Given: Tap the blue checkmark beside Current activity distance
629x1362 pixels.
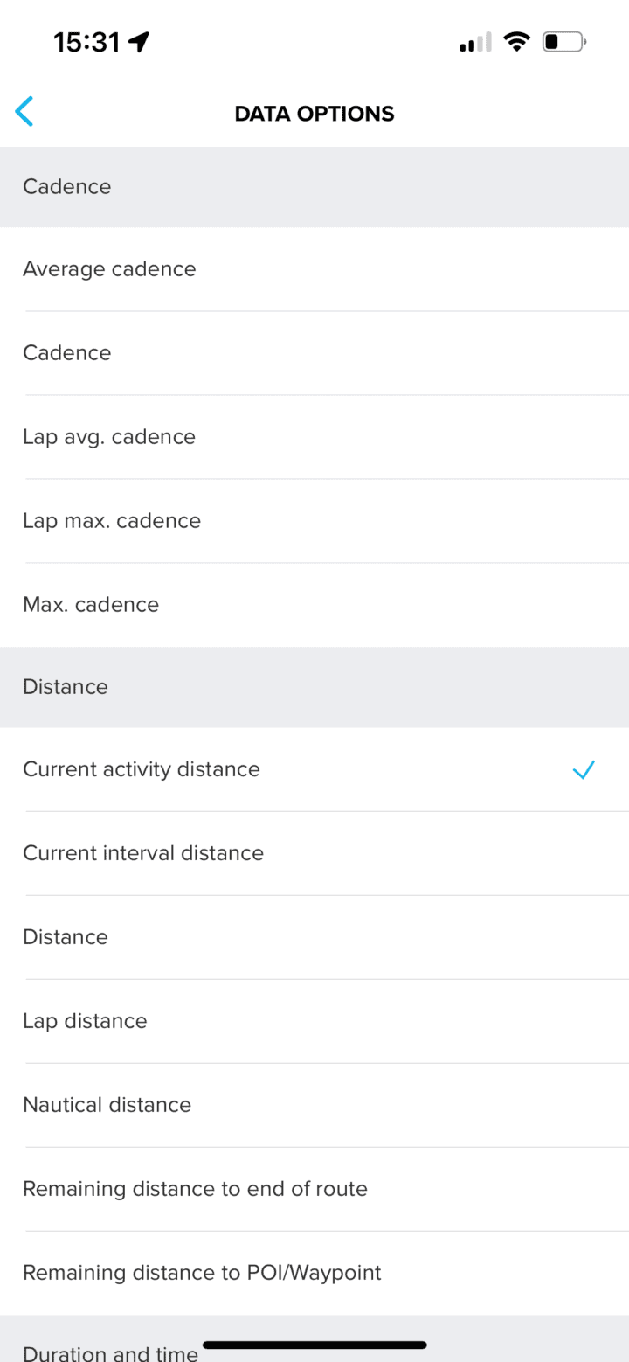Looking at the screenshot, I should click(583, 769).
